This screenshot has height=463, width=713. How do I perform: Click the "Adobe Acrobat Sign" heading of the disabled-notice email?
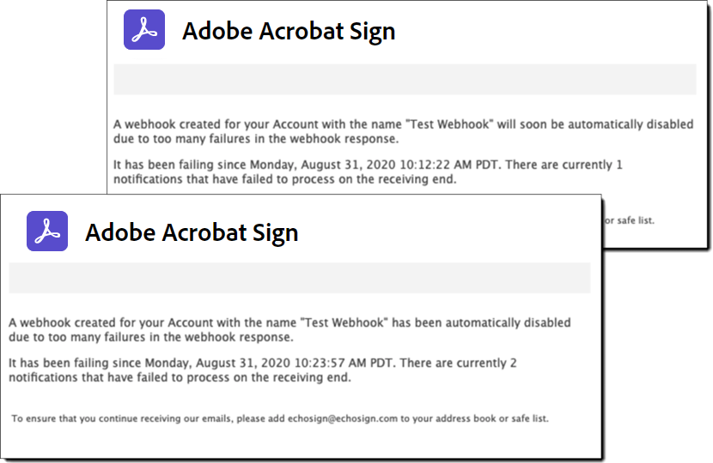pyautogui.click(x=192, y=232)
